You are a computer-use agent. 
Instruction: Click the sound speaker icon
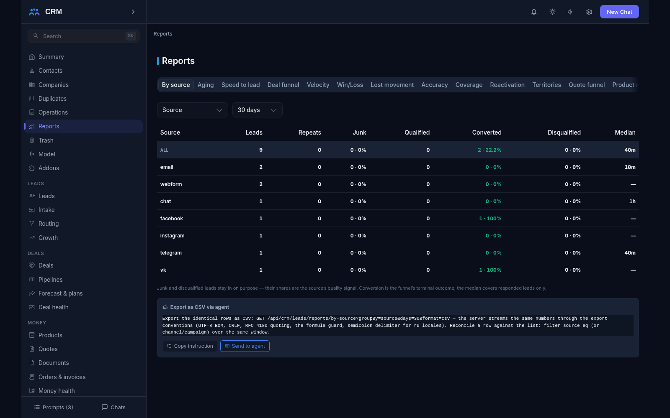570,12
